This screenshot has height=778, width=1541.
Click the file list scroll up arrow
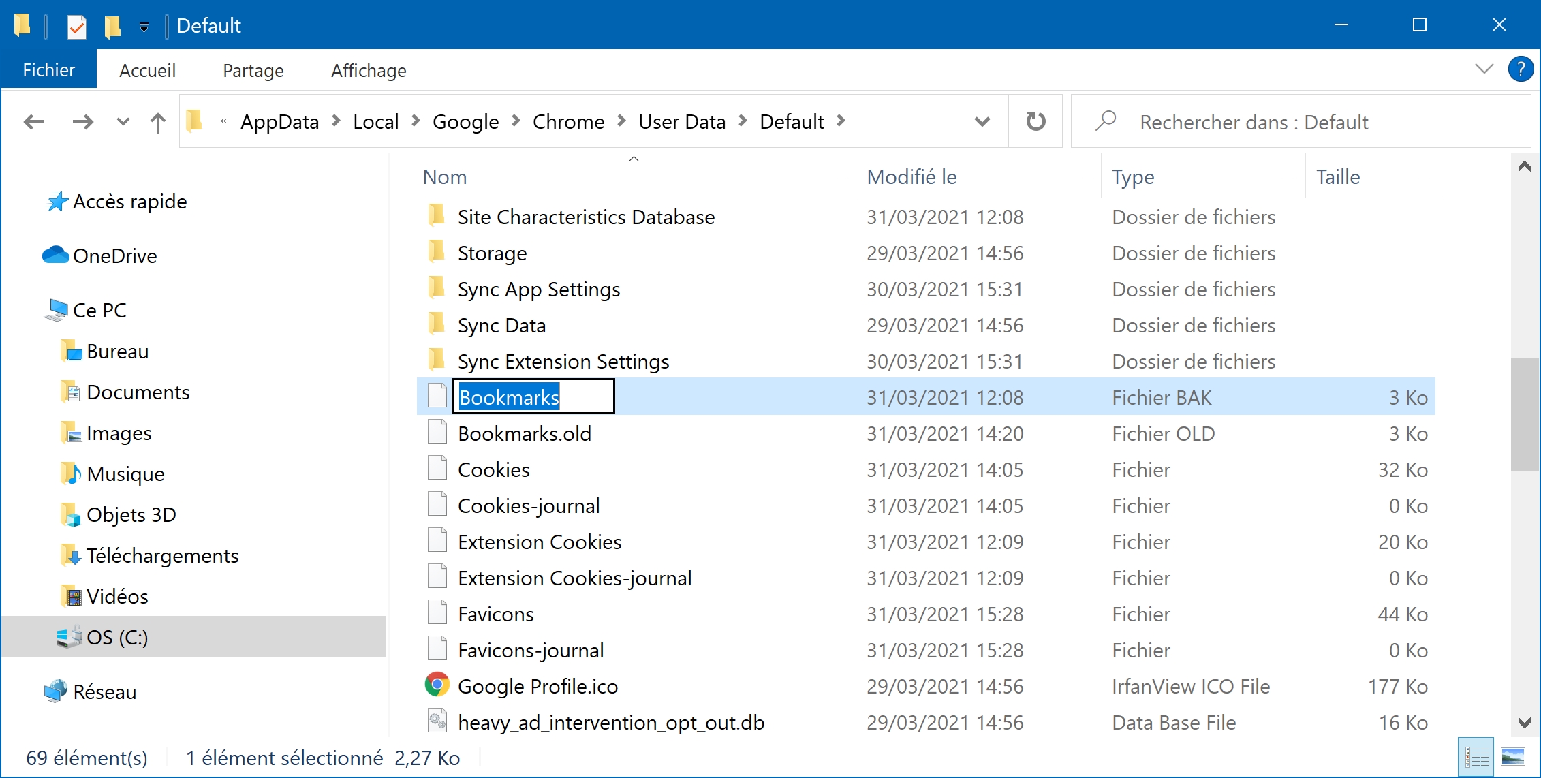pos(1525,167)
